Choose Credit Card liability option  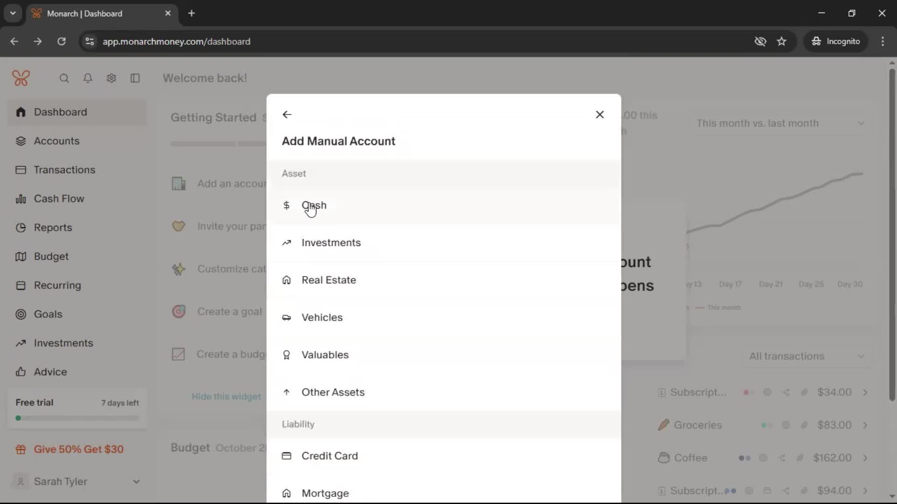329,456
